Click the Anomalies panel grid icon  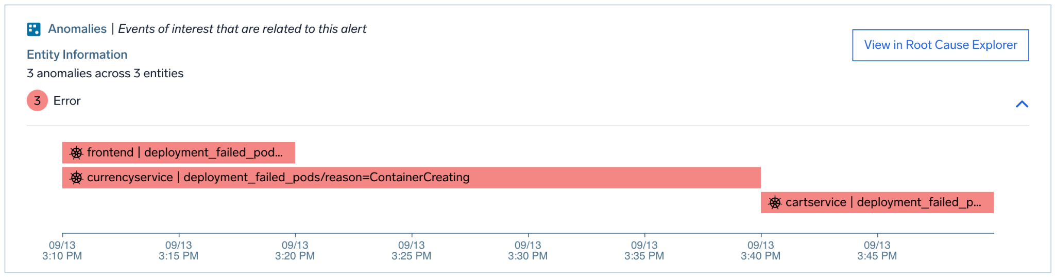click(x=33, y=29)
